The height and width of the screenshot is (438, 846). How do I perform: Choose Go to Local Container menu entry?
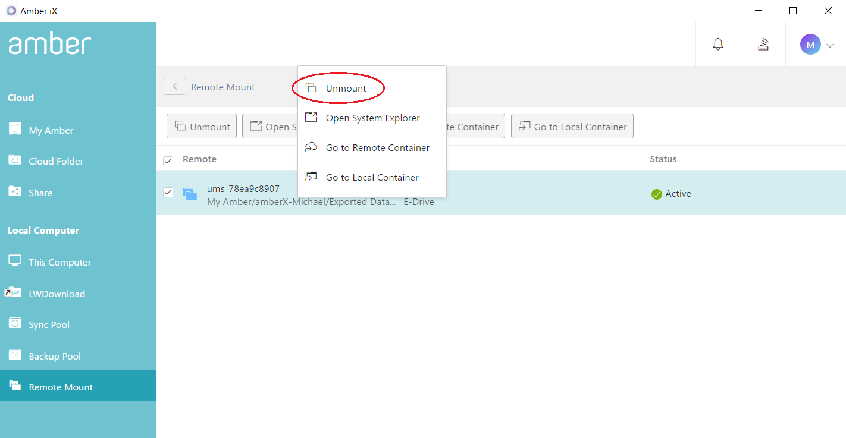372,177
